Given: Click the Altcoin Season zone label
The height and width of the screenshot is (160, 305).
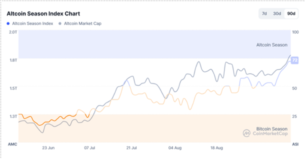Looking at the screenshot, I should pos(272,45).
